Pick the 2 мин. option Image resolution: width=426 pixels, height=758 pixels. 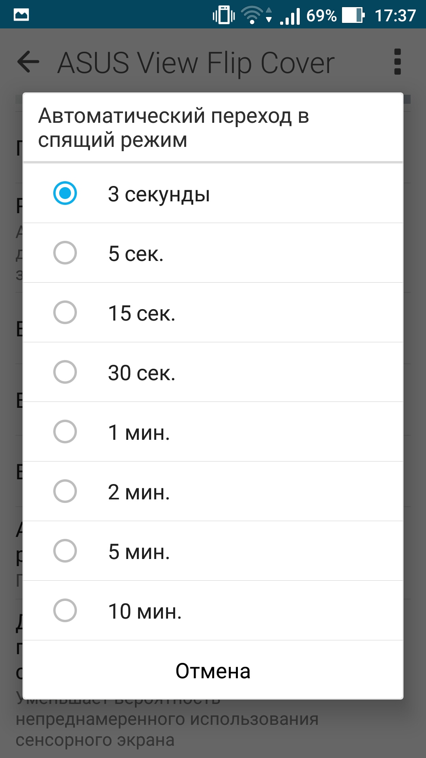point(213,491)
